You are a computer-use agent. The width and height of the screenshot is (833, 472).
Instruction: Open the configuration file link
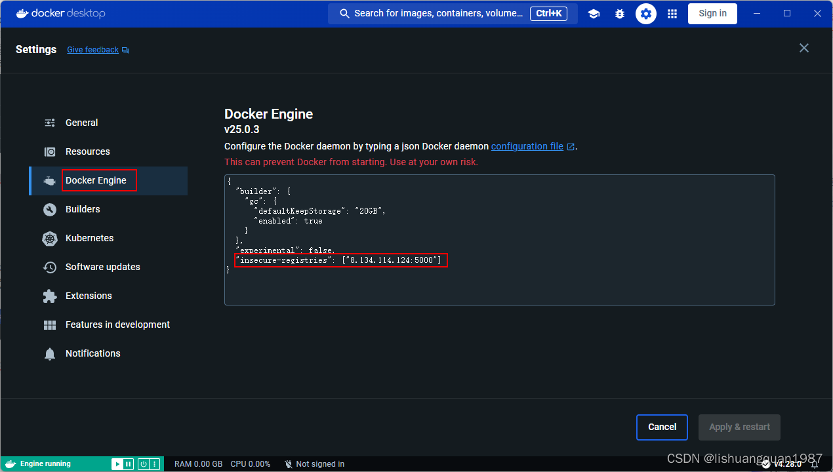(x=527, y=146)
